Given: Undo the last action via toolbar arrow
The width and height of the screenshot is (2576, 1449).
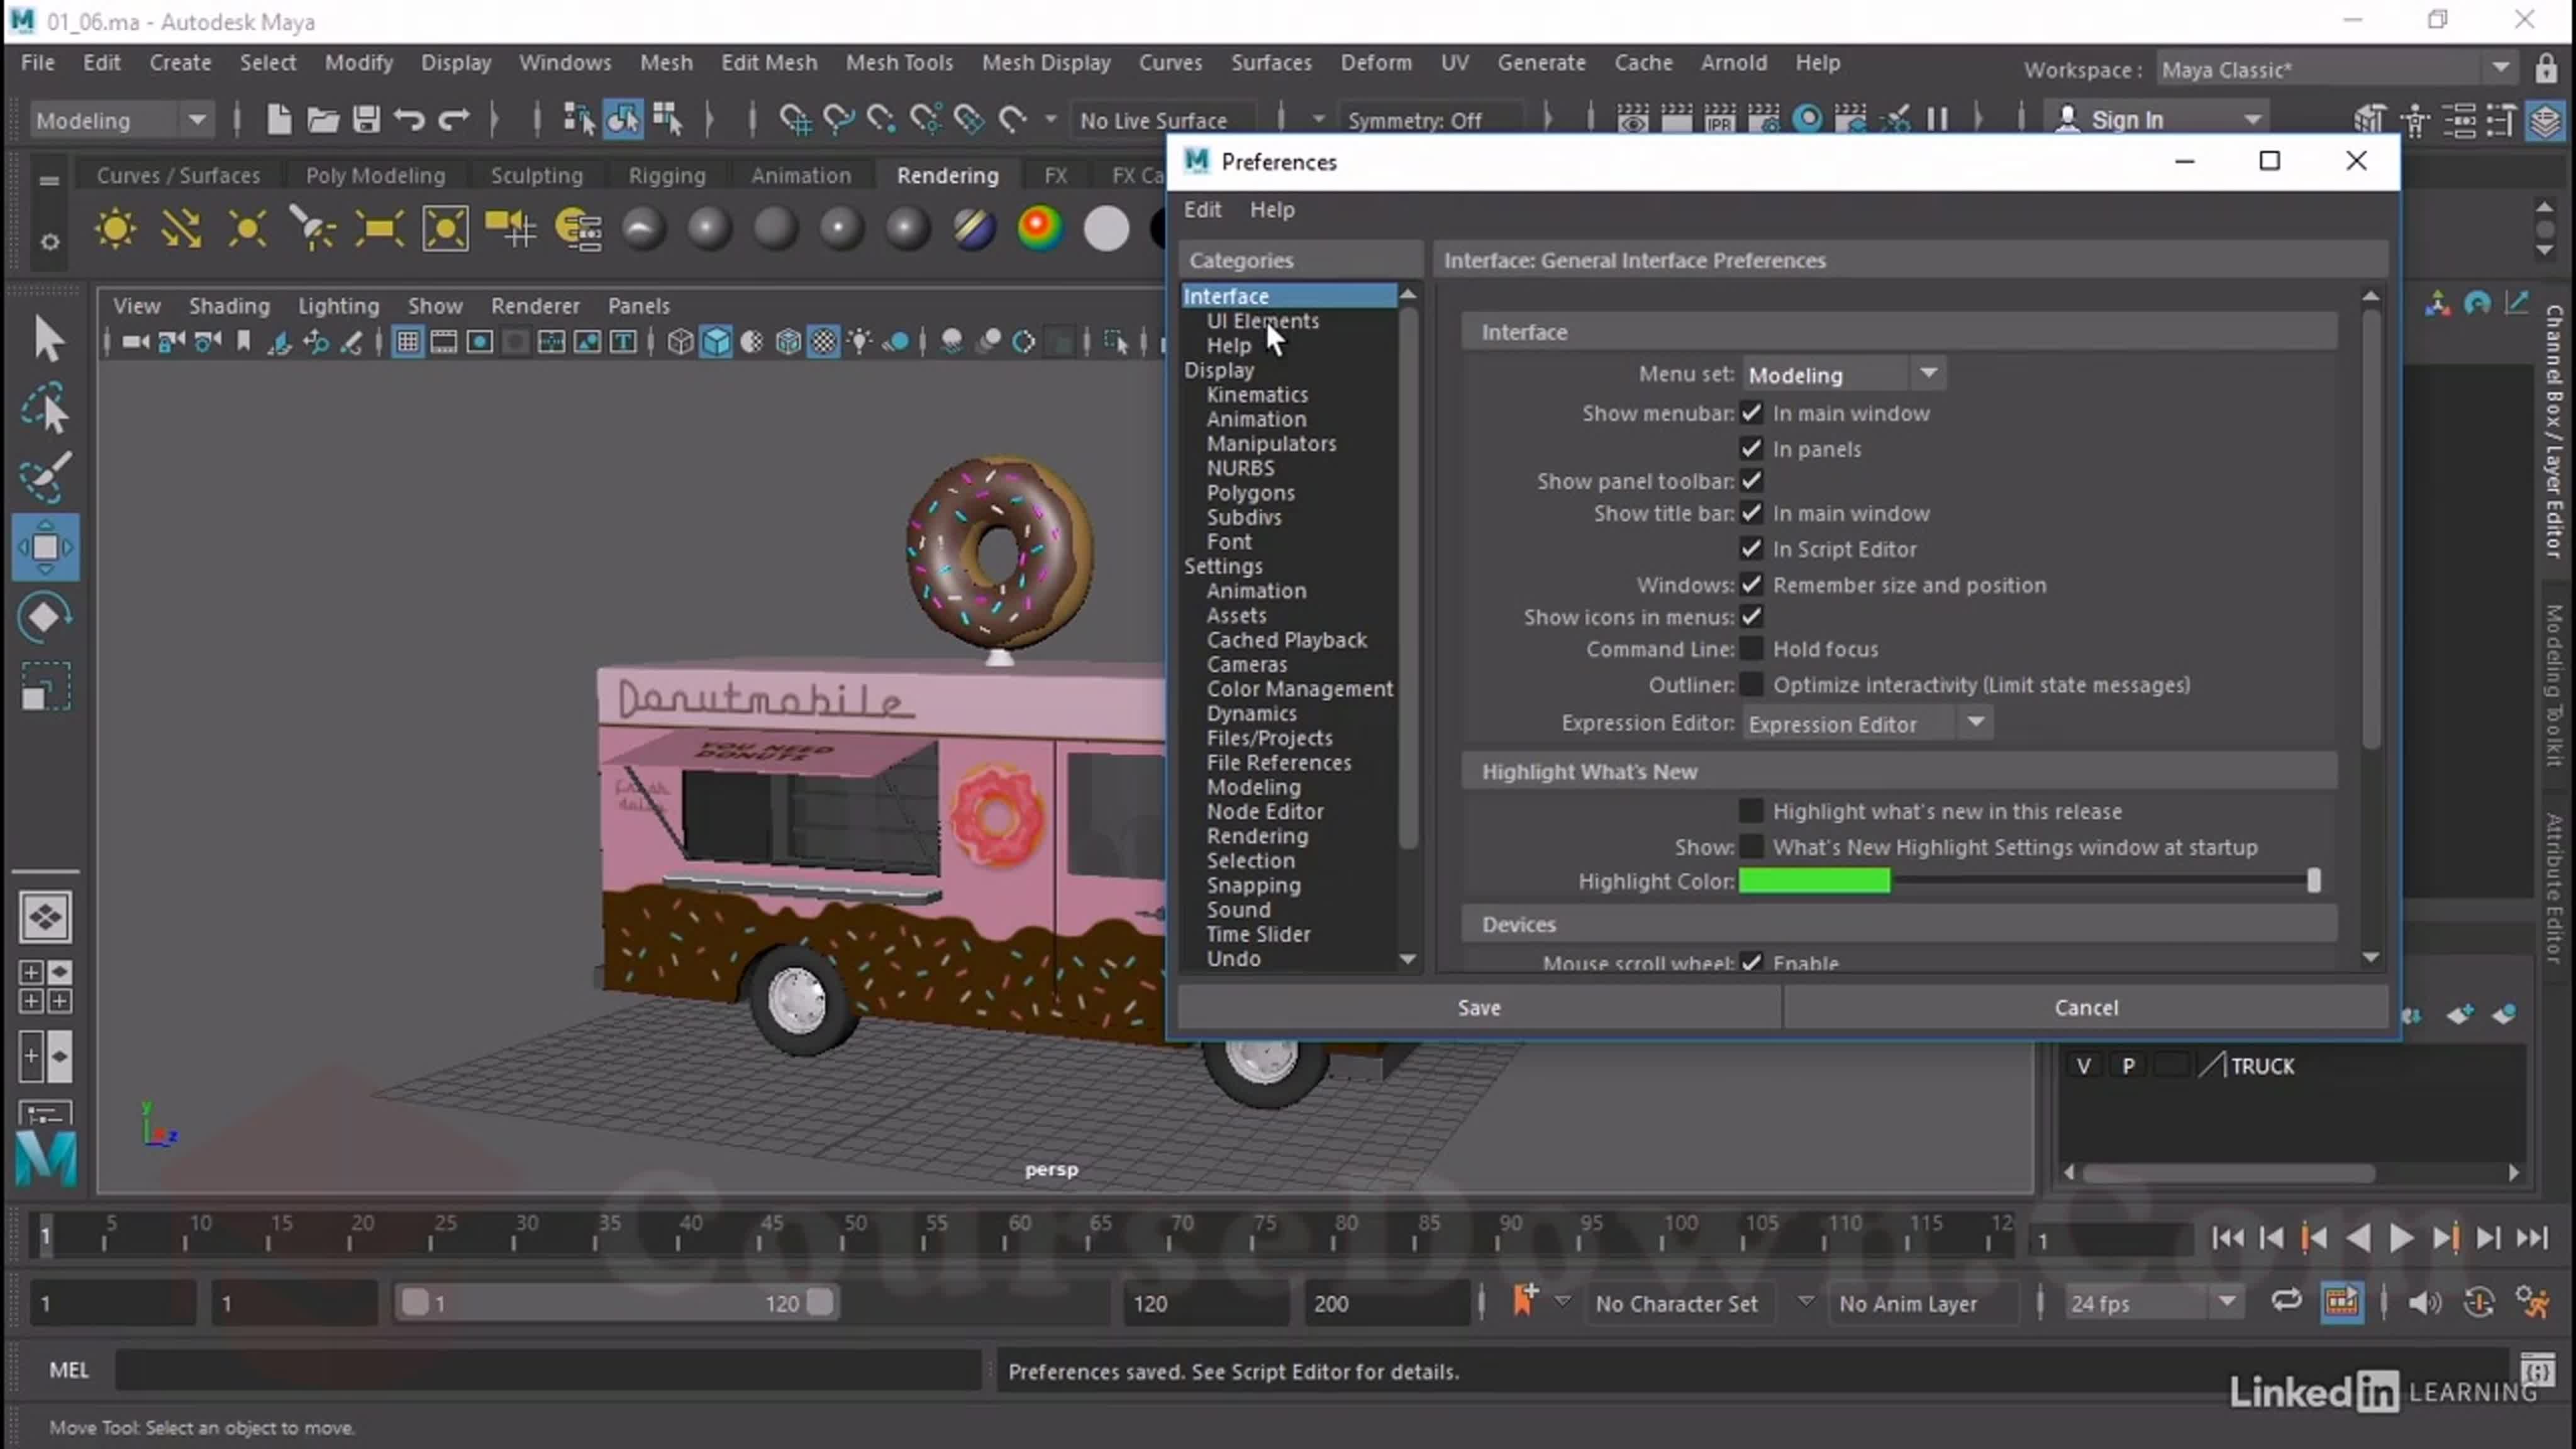Looking at the screenshot, I should (409, 120).
